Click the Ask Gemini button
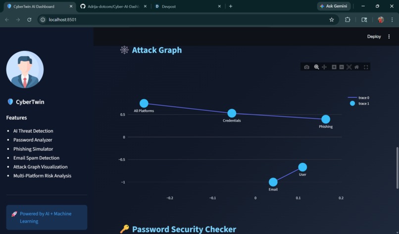This screenshot has height=234, width=399. pyautogui.click(x=334, y=6)
